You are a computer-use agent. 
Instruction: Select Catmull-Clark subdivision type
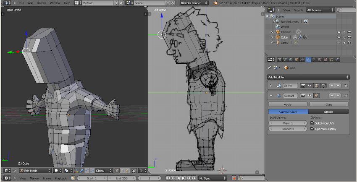pos(288,112)
